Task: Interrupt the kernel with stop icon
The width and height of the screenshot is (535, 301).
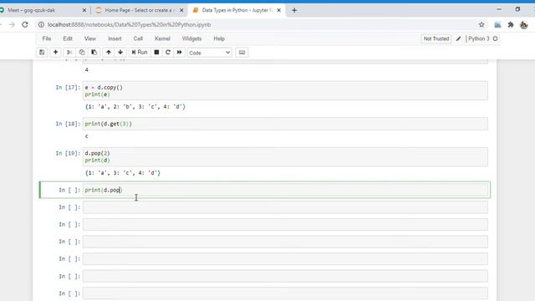Action: (156, 52)
